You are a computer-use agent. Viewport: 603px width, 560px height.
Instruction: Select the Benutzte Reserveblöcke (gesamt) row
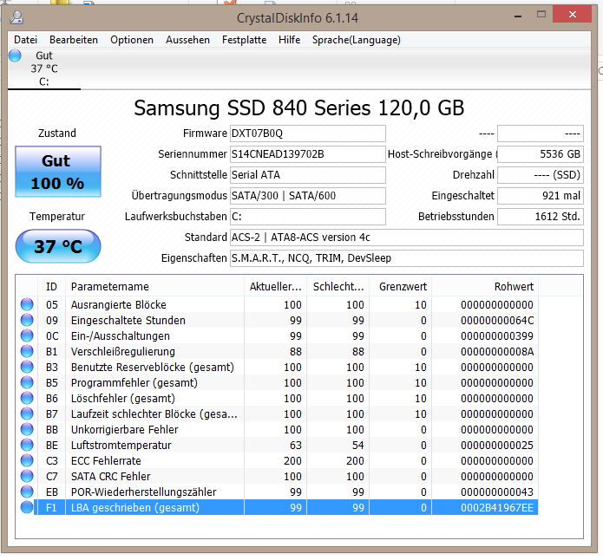click(x=277, y=367)
